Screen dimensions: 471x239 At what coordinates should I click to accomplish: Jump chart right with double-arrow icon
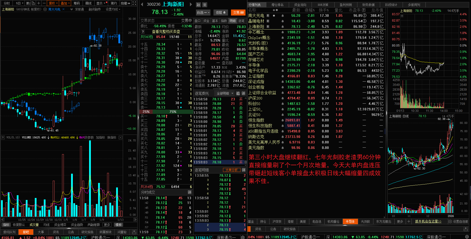coord(135,220)
